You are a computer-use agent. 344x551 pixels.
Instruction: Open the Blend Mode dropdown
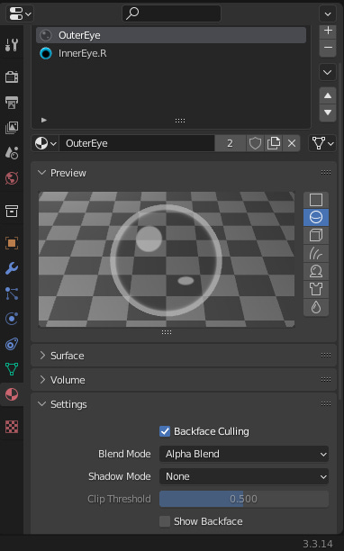tap(244, 454)
